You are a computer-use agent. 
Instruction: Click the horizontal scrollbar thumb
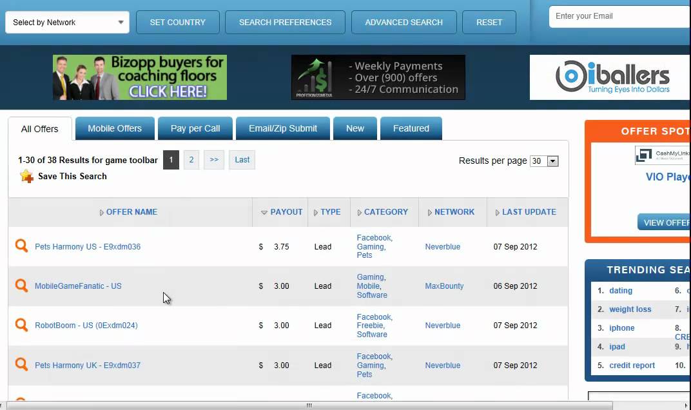coord(309,405)
